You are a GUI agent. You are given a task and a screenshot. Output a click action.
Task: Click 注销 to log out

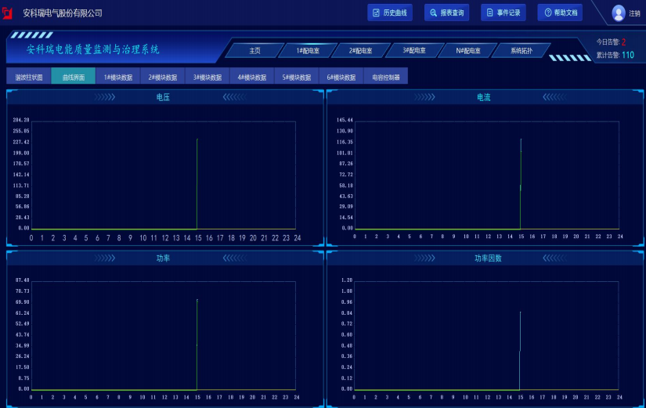[634, 13]
